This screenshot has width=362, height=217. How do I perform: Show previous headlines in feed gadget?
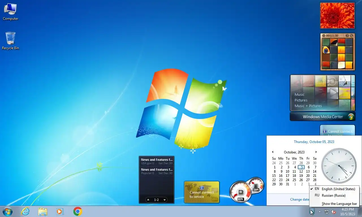[x=148, y=200]
